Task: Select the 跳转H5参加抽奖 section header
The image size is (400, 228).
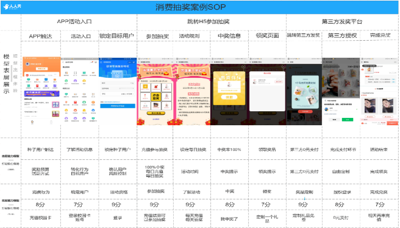Action: coord(209,21)
